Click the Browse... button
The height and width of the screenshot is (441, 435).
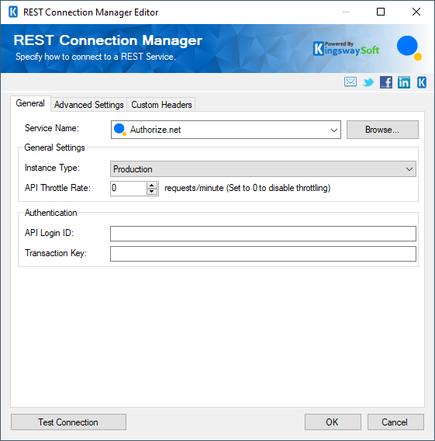pyautogui.click(x=382, y=130)
